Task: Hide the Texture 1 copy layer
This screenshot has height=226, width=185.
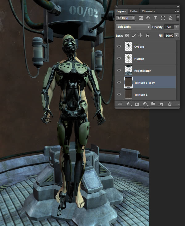Action: click(119, 82)
